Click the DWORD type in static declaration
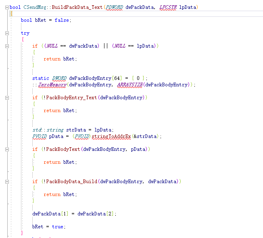 coord(59,78)
